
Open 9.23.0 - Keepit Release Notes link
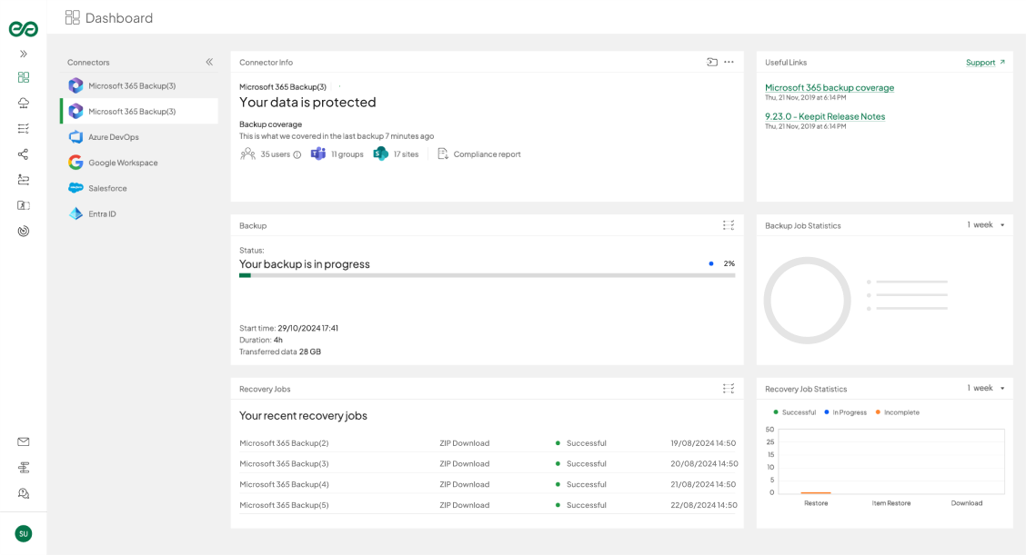[x=824, y=116]
